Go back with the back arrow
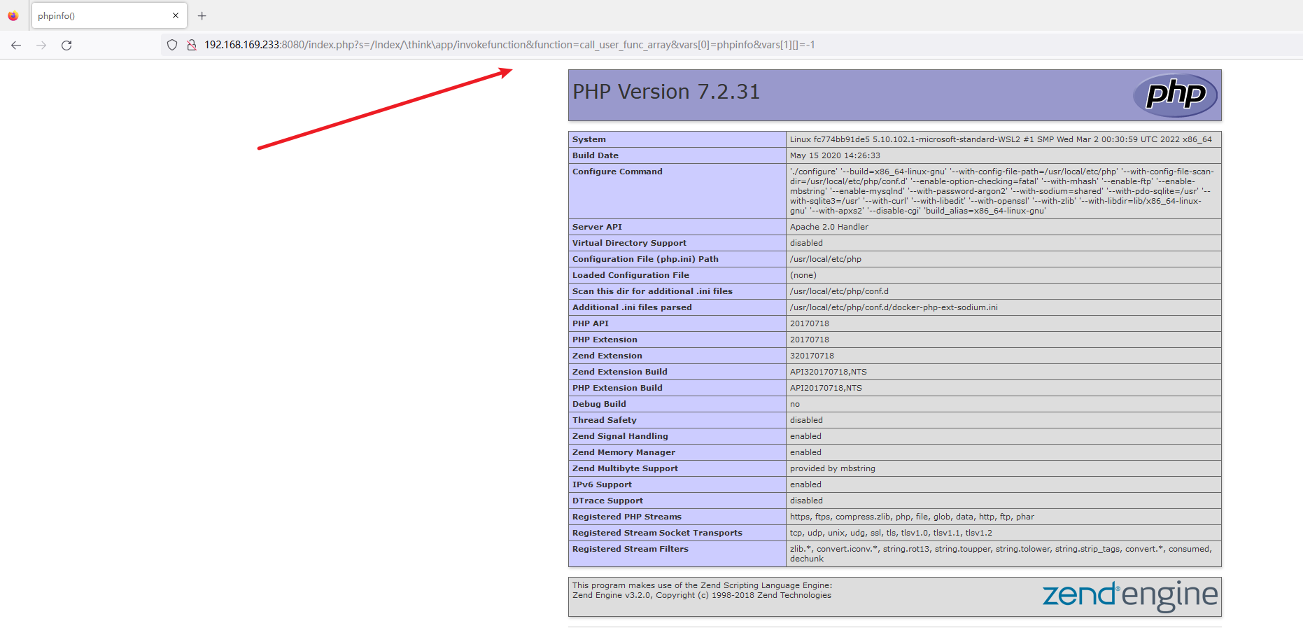 [x=16, y=45]
